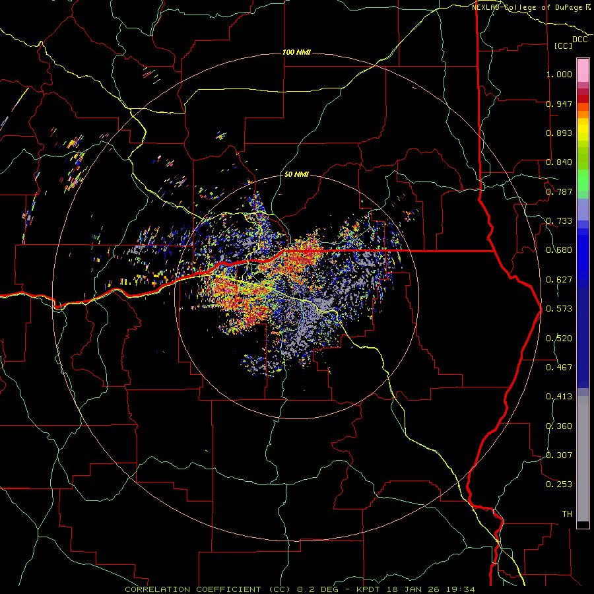The width and height of the screenshot is (594, 594).
Task: Click the 0.573 scale value
Action: pos(559,309)
